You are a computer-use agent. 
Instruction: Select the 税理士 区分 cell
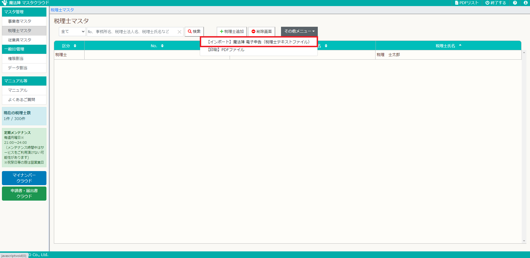coord(69,55)
